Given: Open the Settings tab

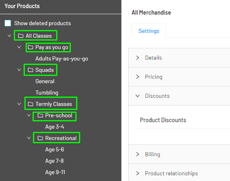Looking at the screenshot, I should pos(149,31).
